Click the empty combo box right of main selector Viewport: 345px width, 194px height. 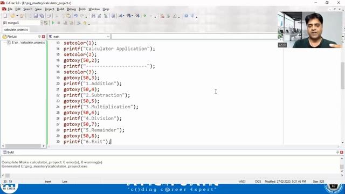click(195, 37)
